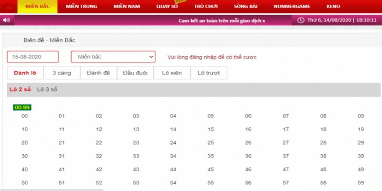
Task: Open the MIỀN TRUNG menu
Action: (81, 7)
